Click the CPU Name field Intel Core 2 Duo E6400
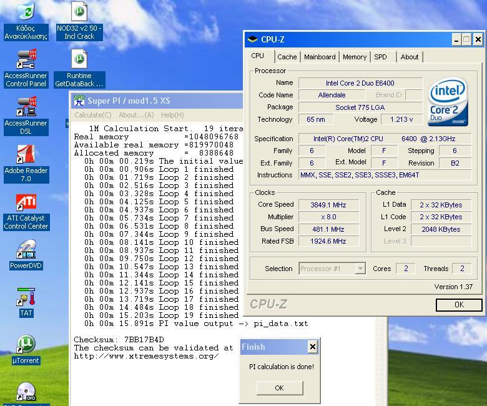 click(x=360, y=83)
